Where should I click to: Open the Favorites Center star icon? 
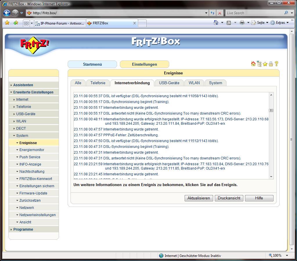(x=7, y=23)
